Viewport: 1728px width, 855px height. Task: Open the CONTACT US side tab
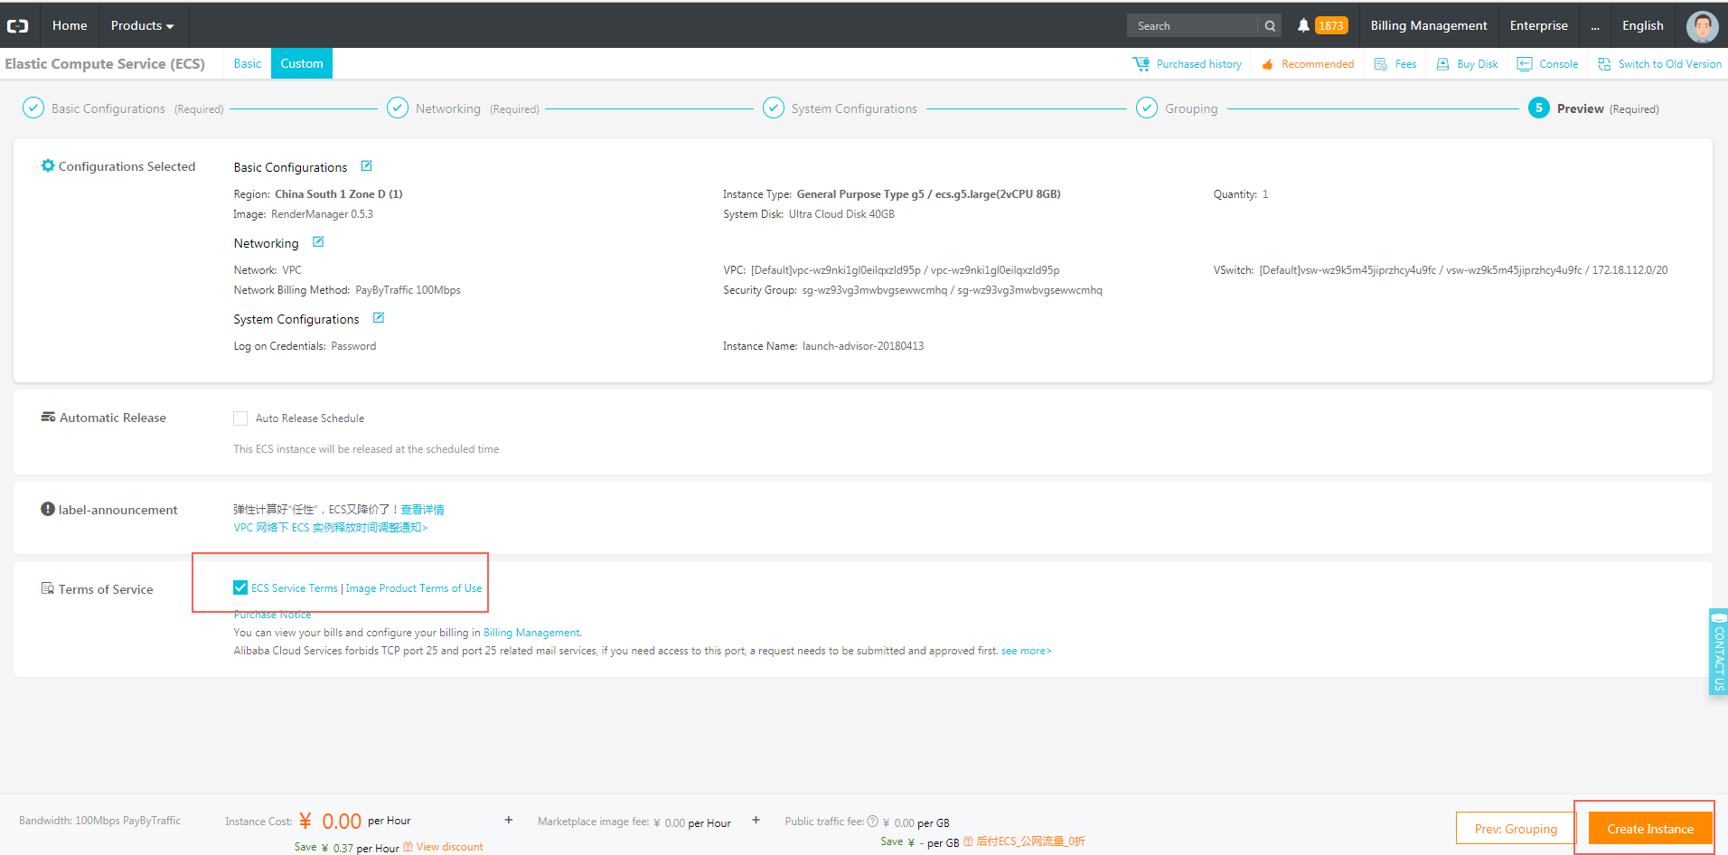(x=1718, y=651)
